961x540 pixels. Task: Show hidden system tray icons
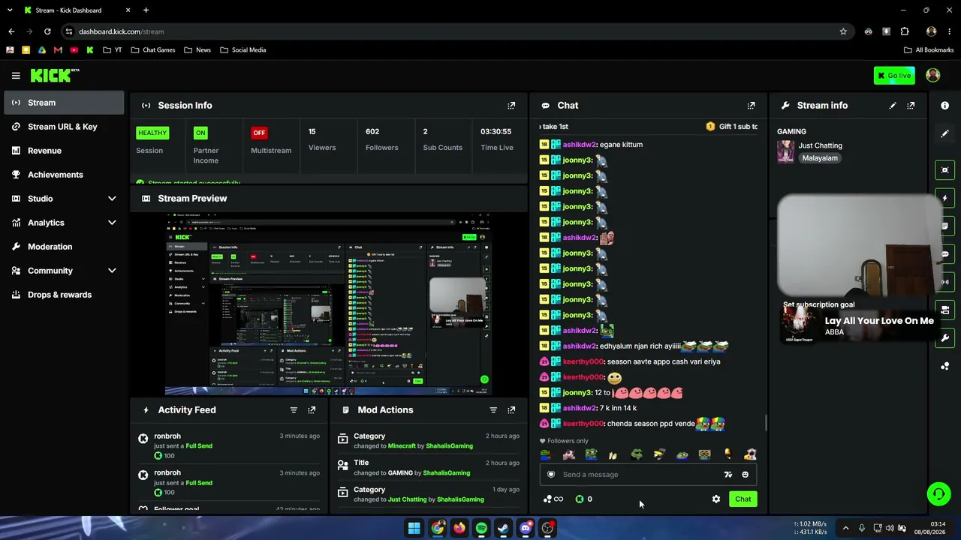click(x=845, y=528)
